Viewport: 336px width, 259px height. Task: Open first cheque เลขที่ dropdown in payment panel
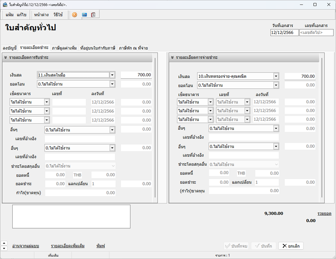coord(247,102)
